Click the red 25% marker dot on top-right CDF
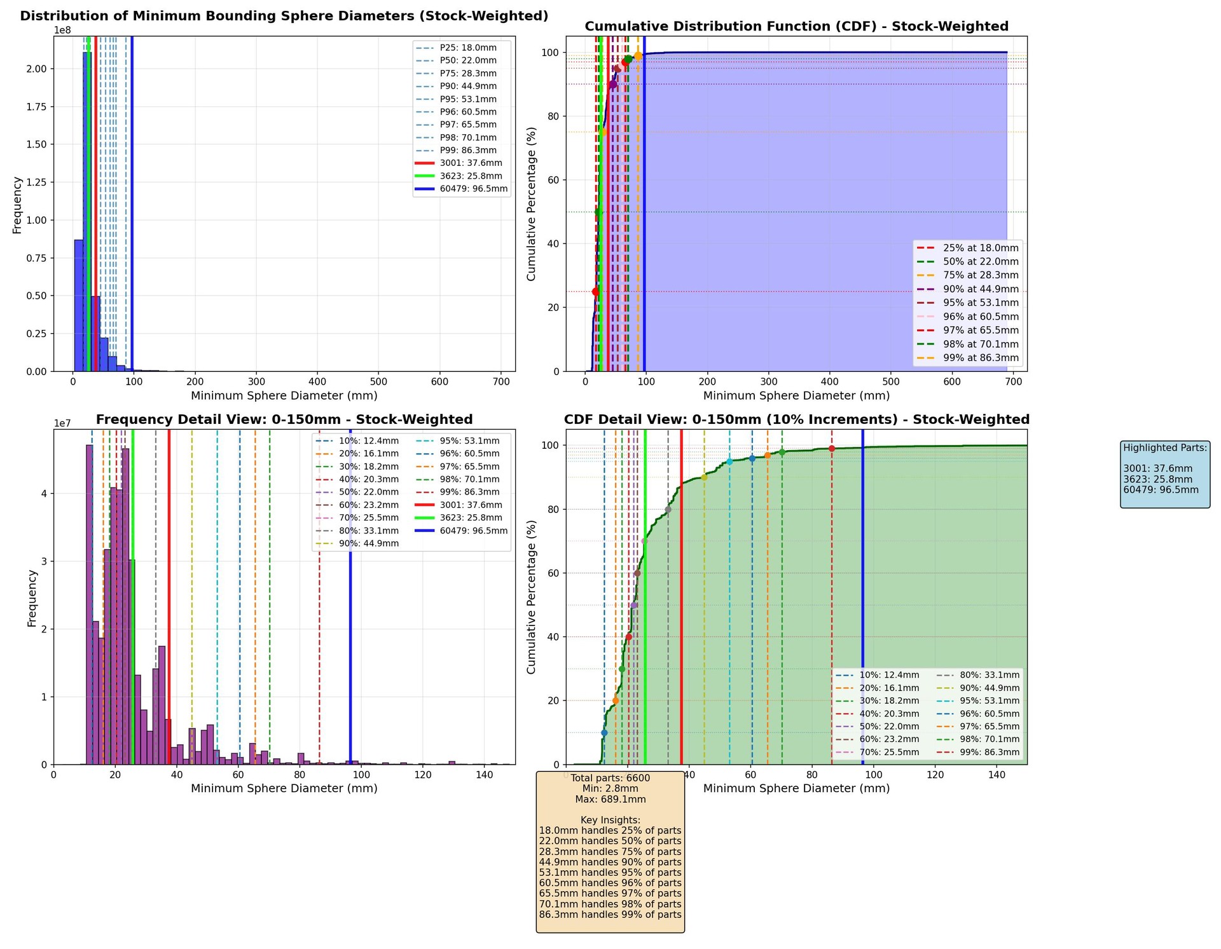This screenshot has height=949, width=1221. tap(596, 292)
